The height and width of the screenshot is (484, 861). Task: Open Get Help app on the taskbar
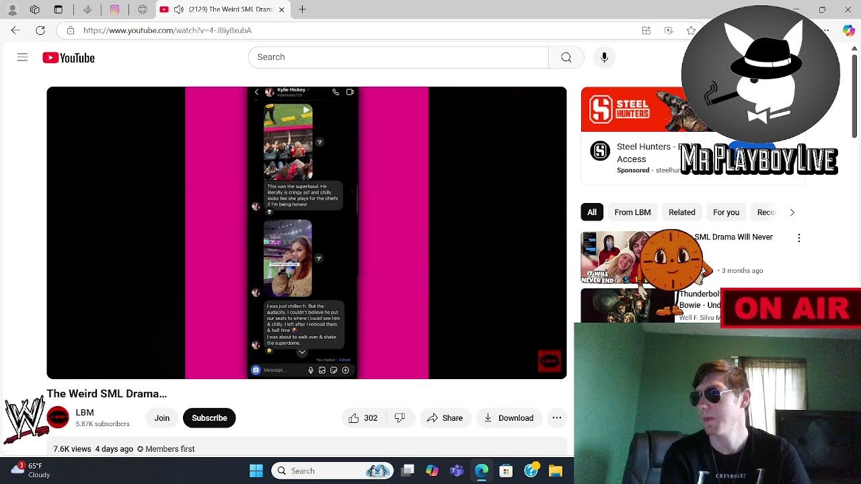pyautogui.click(x=531, y=471)
